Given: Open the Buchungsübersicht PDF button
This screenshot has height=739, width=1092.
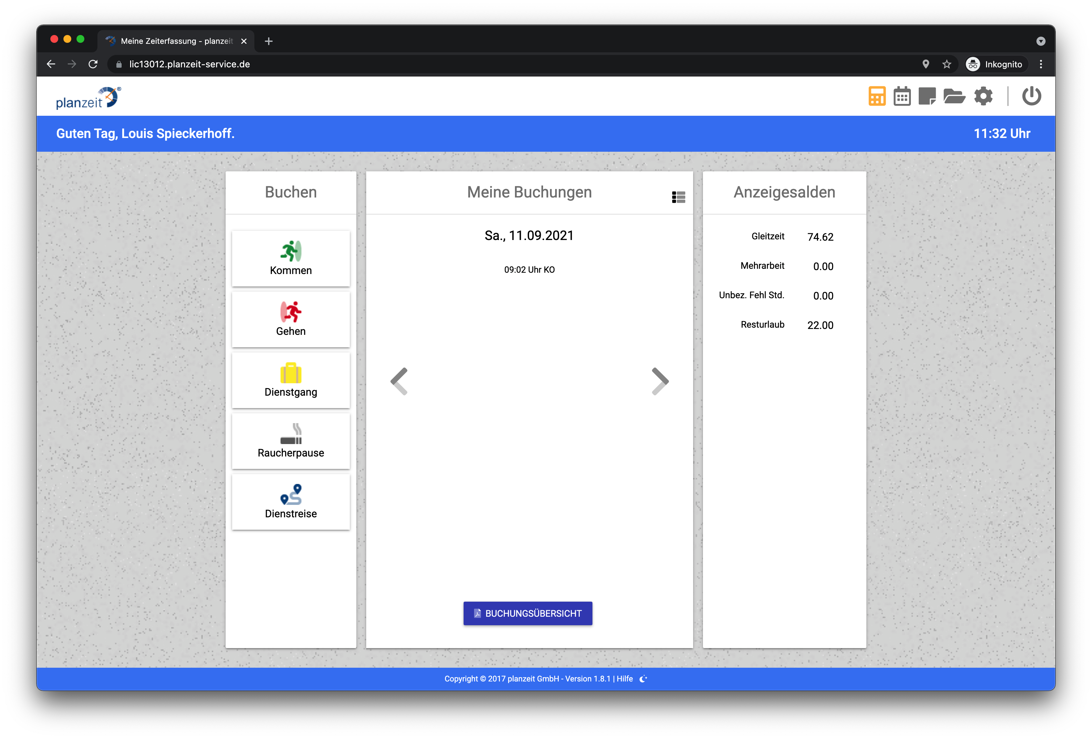Looking at the screenshot, I should pos(528,613).
